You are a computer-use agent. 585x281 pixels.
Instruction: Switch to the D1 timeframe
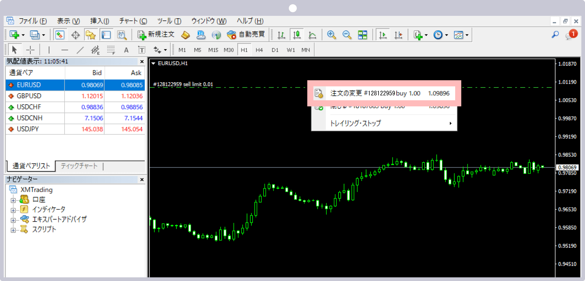click(x=275, y=50)
